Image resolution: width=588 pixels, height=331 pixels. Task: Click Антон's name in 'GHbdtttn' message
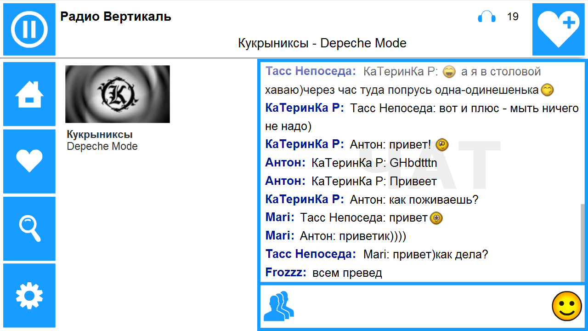(285, 162)
